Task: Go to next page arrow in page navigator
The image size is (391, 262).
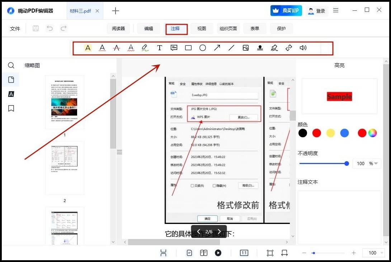Action: 219,231
